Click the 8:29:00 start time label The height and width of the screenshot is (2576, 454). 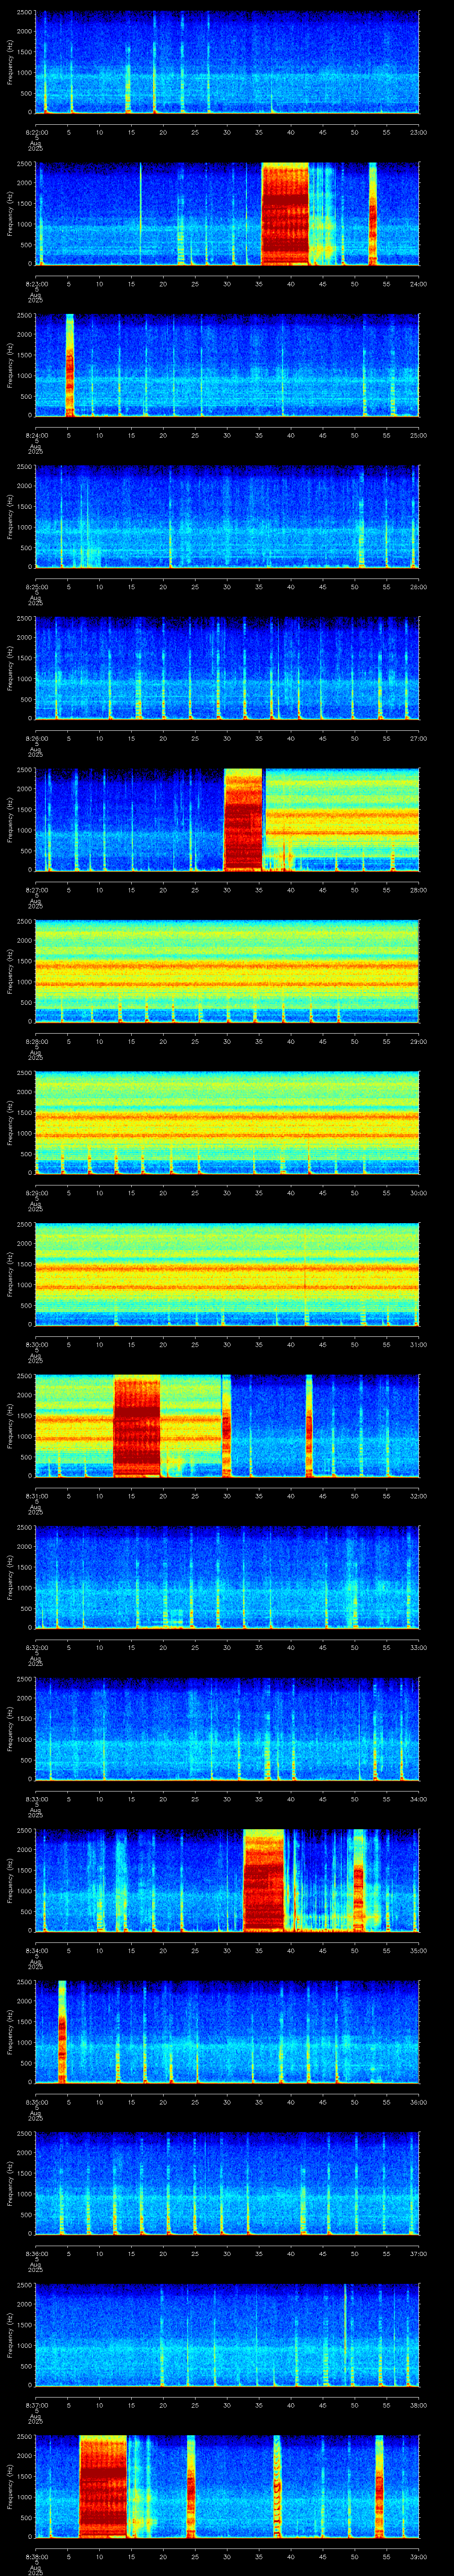point(36,1193)
